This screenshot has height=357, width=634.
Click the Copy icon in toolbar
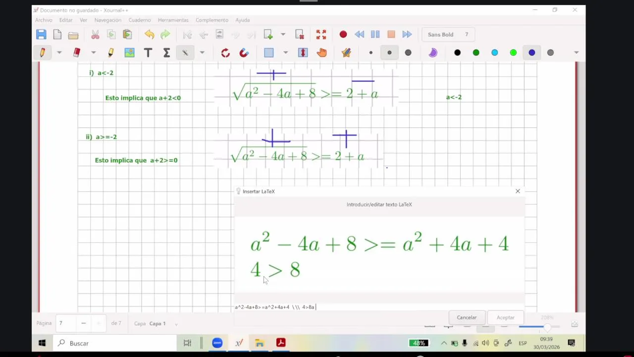111,34
